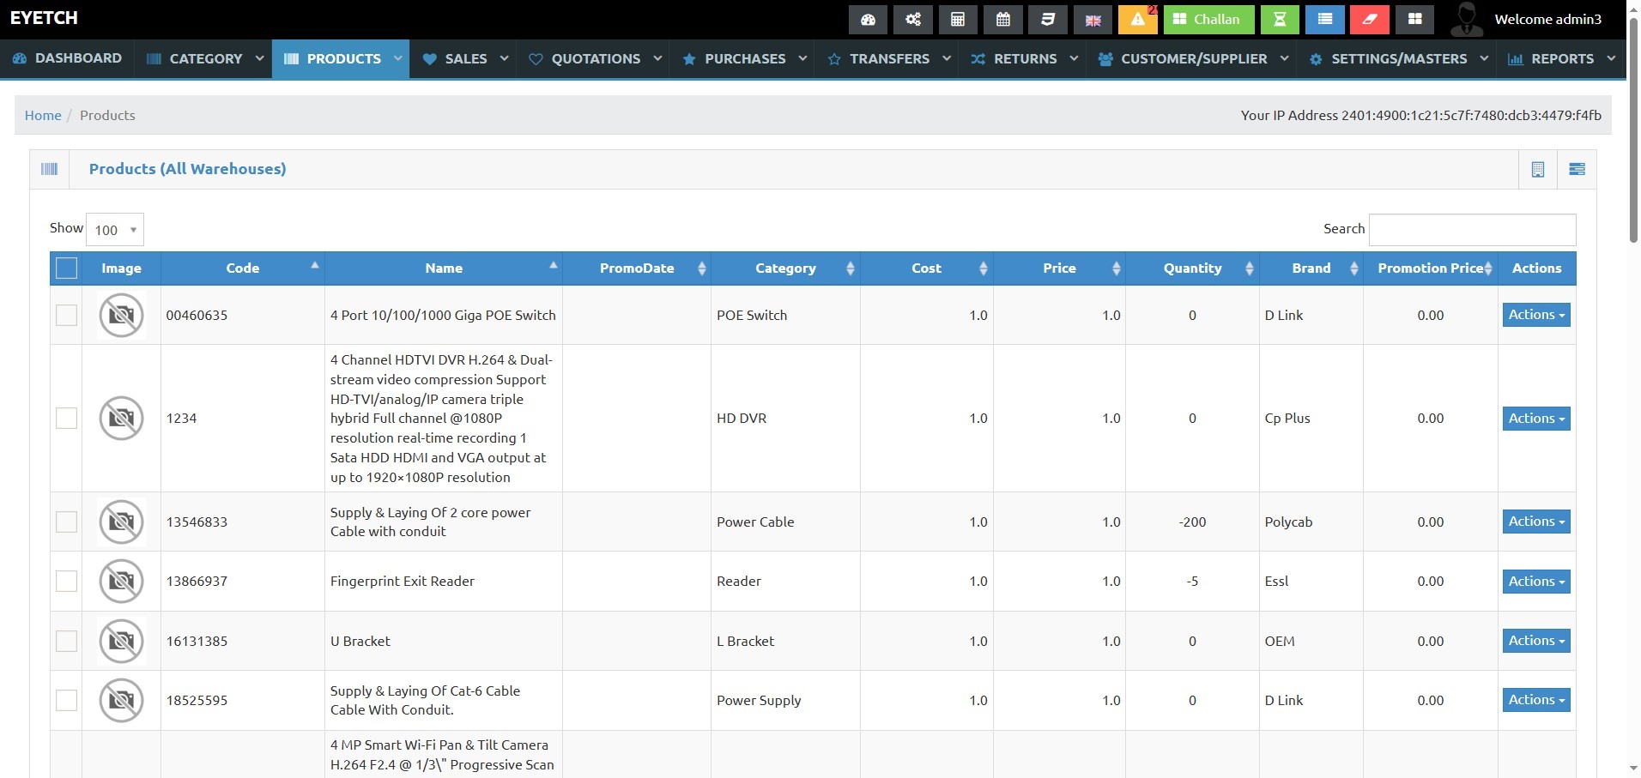Image resolution: width=1641 pixels, height=778 pixels.
Task: Click the CSS3 styles icon in top bar
Action: (x=1048, y=19)
